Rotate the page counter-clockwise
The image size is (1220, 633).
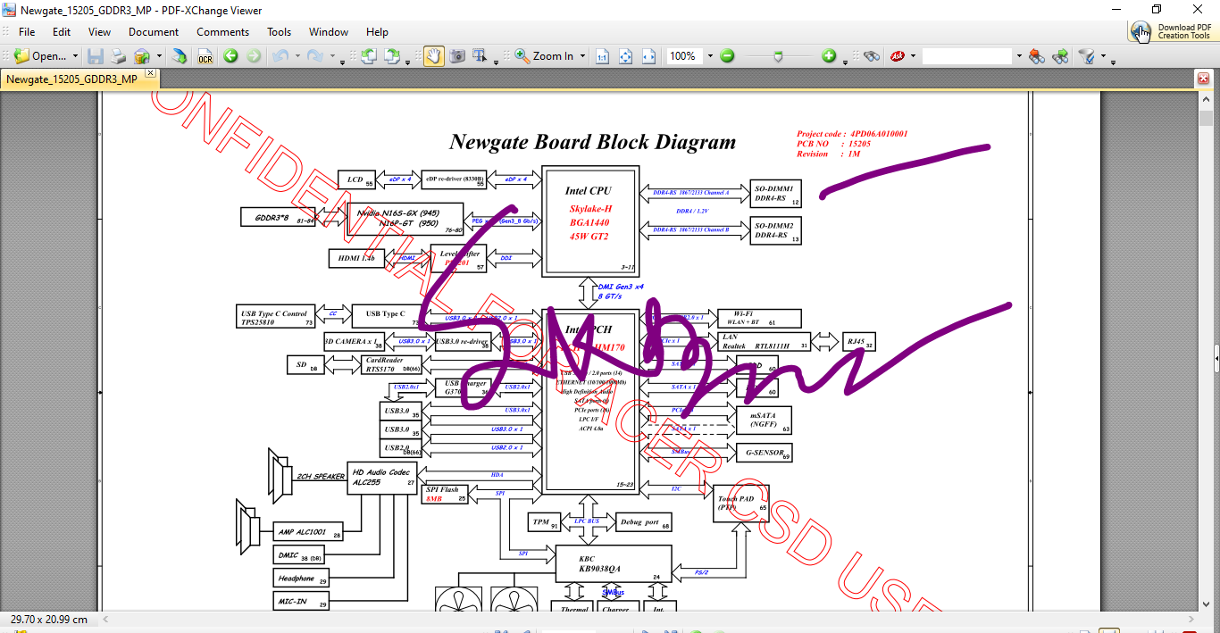[x=368, y=56]
